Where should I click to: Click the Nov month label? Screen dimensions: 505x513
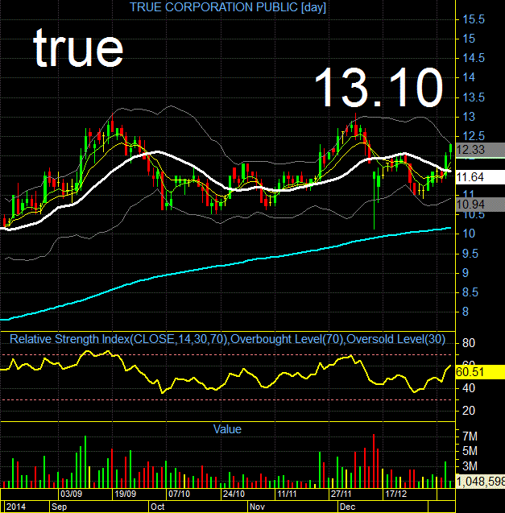(x=257, y=507)
